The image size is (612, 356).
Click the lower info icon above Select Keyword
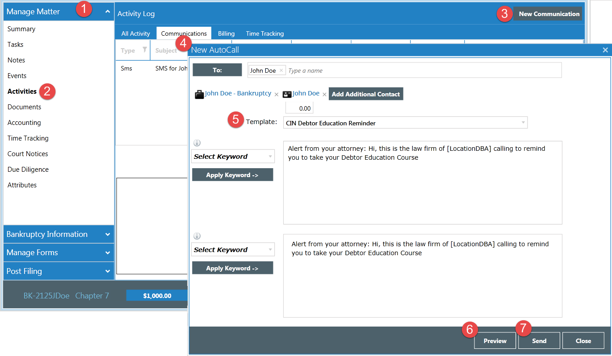[x=197, y=236]
